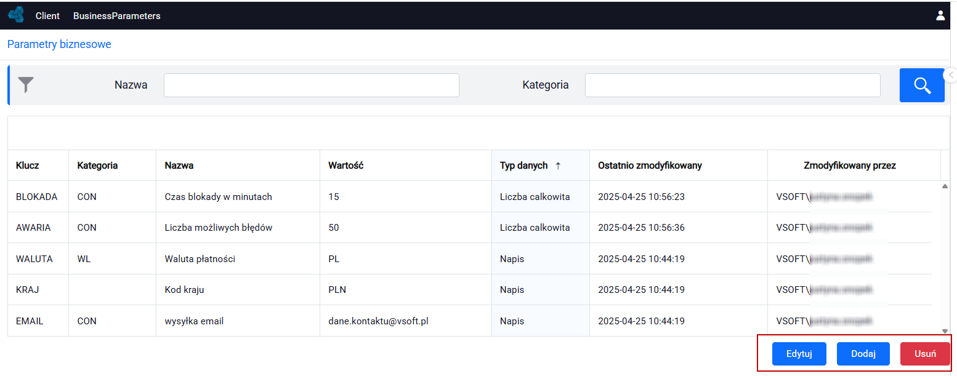Click the table scrollbar up arrow
The image size is (957, 376).
tap(945, 186)
